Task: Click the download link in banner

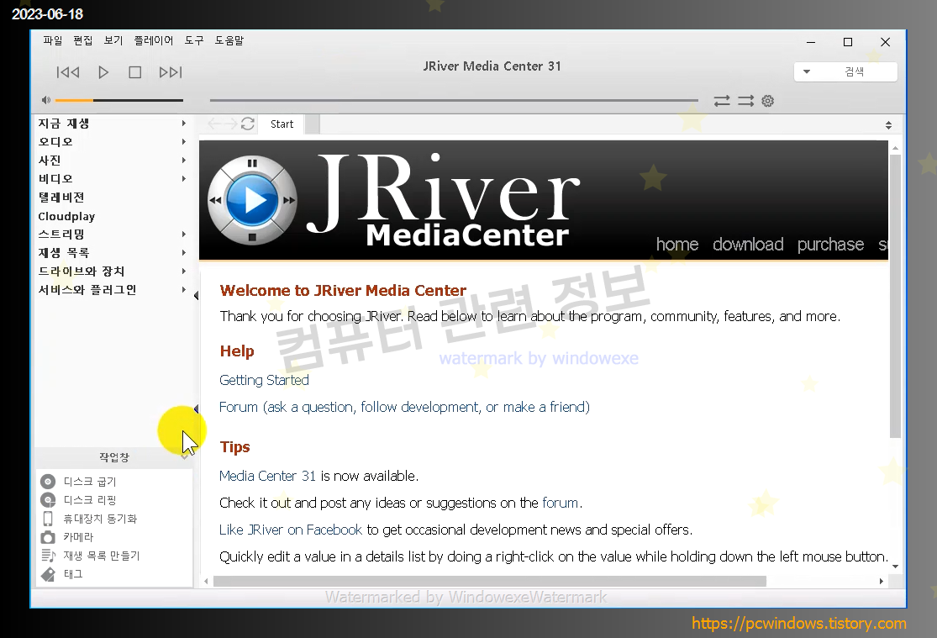Action: [x=748, y=244]
